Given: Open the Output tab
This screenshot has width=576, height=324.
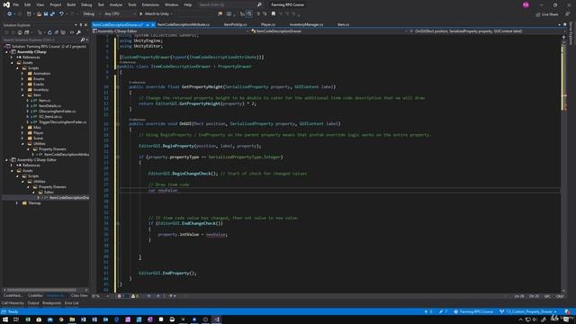Looking at the screenshot, I should click(33, 303).
